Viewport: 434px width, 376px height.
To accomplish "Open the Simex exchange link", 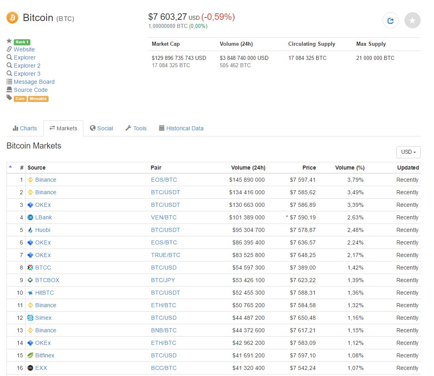I will 43,318.
